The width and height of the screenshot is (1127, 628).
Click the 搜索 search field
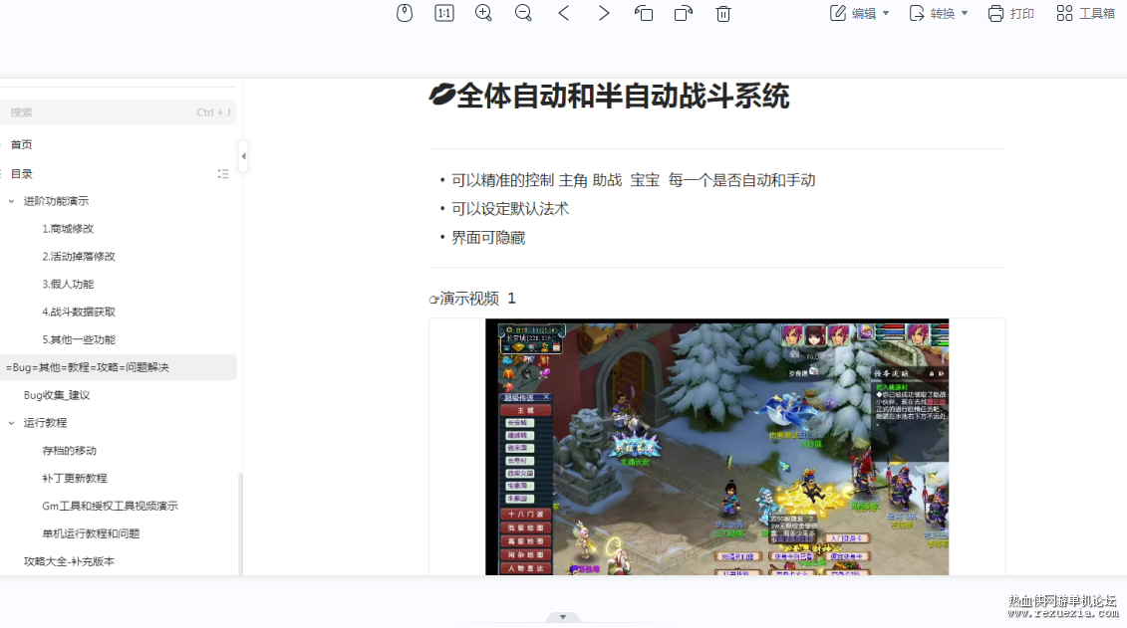click(119, 111)
